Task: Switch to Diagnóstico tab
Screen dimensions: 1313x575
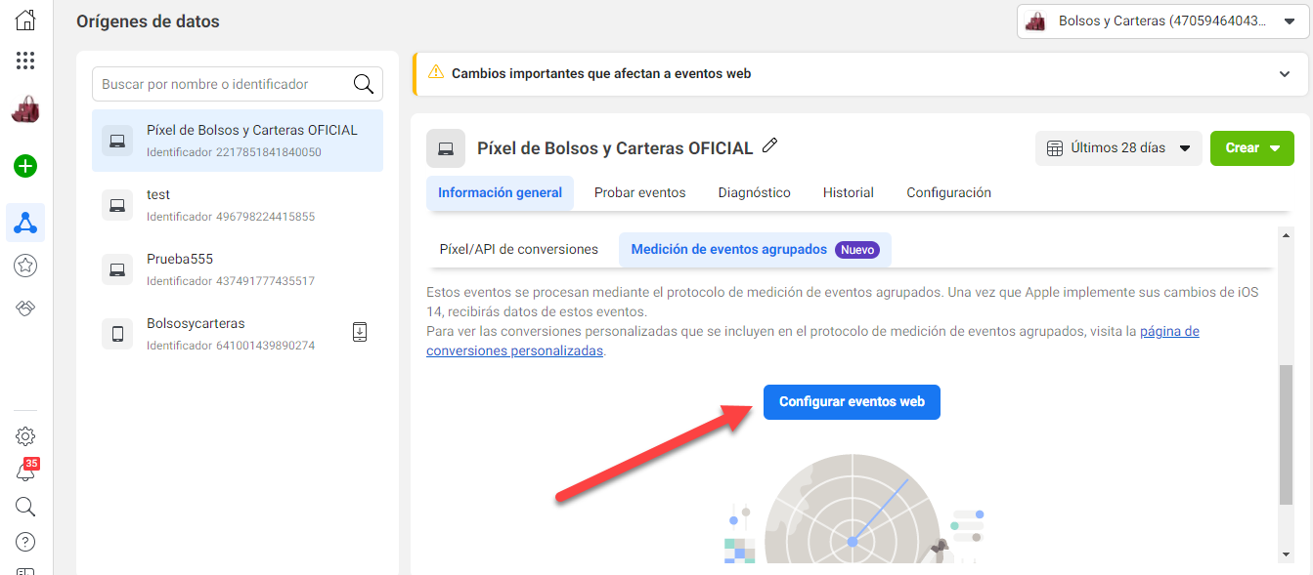Action: coord(754,193)
